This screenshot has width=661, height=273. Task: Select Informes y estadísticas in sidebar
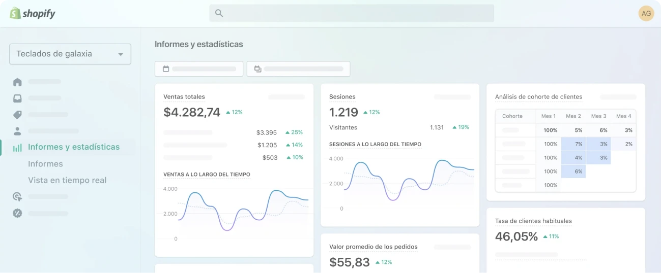click(74, 147)
